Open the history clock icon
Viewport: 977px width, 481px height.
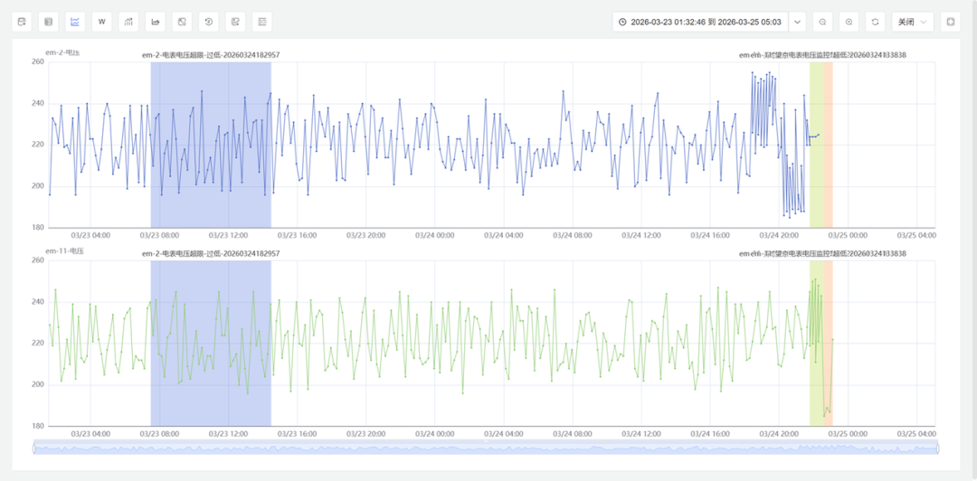pyautogui.click(x=209, y=22)
